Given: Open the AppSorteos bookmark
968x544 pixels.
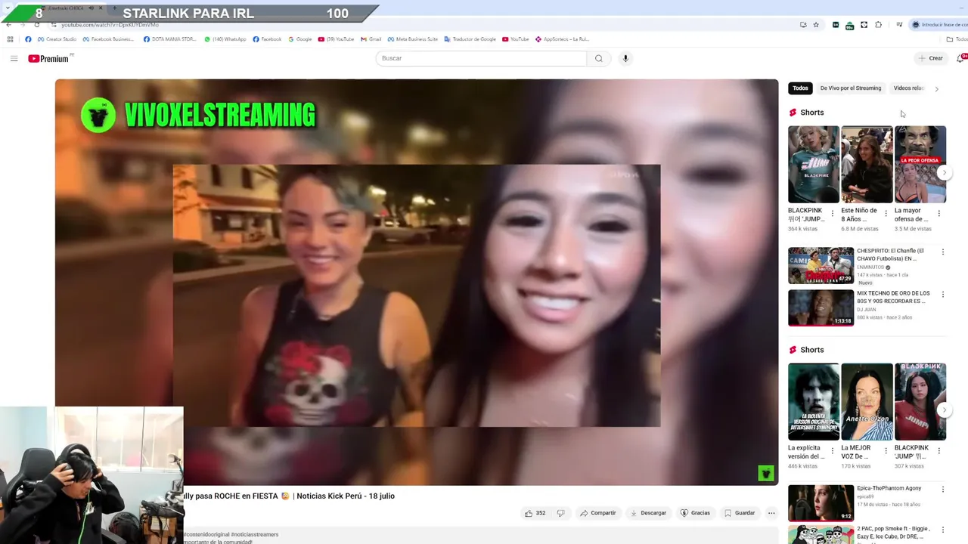Looking at the screenshot, I should 562,39.
